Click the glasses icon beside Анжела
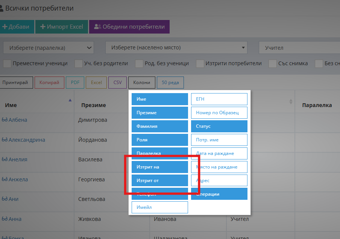Screen dimensions: 340x239 (x=5, y=179)
